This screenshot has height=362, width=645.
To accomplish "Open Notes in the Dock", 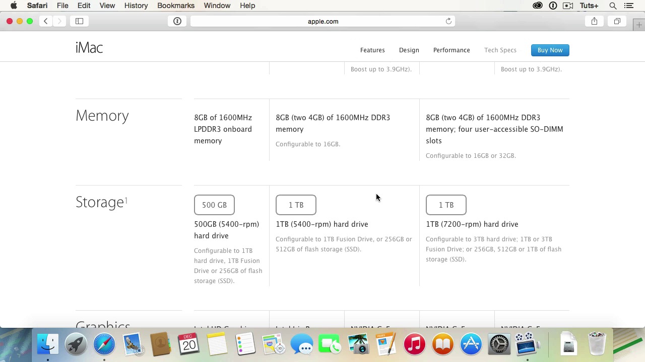I will coord(217,344).
